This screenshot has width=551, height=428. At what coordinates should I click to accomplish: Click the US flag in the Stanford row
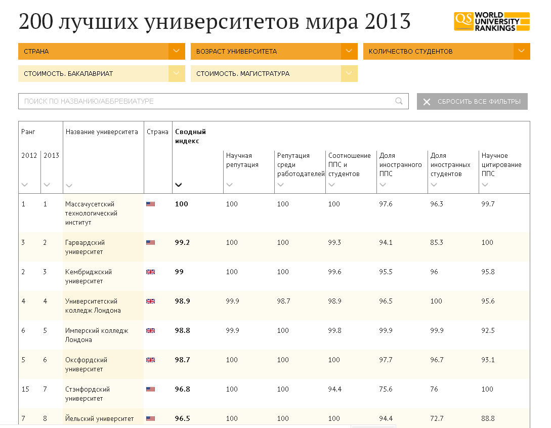pyautogui.click(x=150, y=390)
